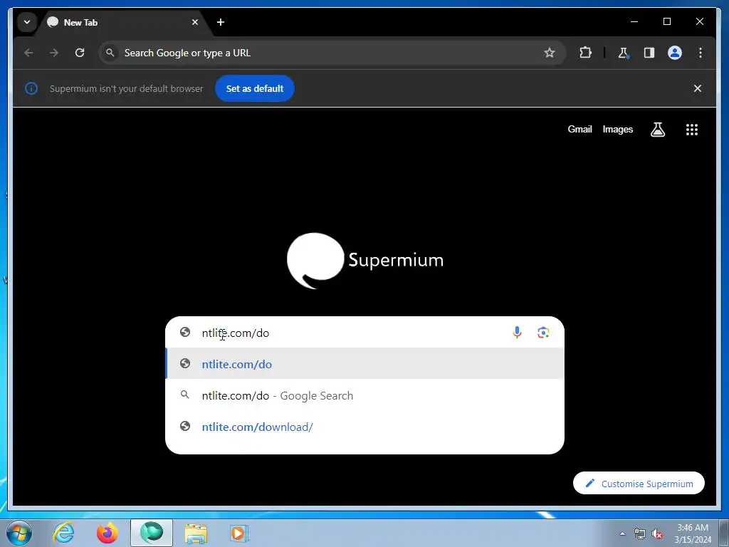Click globe icon beside ntlite.com/download/

tap(185, 426)
